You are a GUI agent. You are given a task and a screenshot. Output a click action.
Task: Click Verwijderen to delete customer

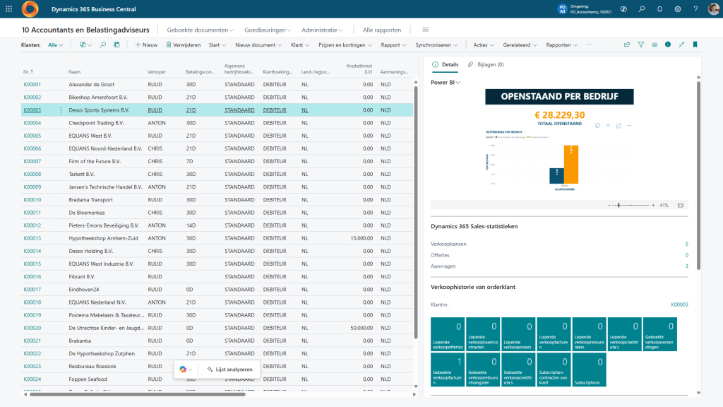[183, 45]
